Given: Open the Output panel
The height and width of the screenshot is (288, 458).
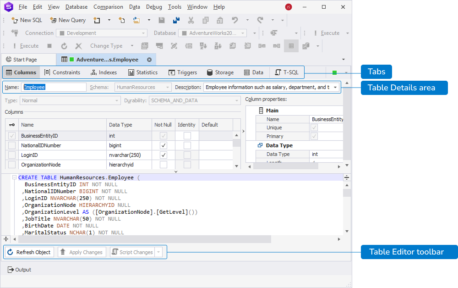Looking at the screenshot, I should (19, 270).
